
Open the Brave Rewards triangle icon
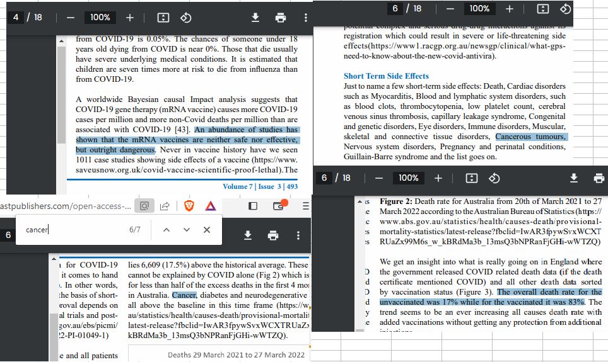tap(210, 206)
